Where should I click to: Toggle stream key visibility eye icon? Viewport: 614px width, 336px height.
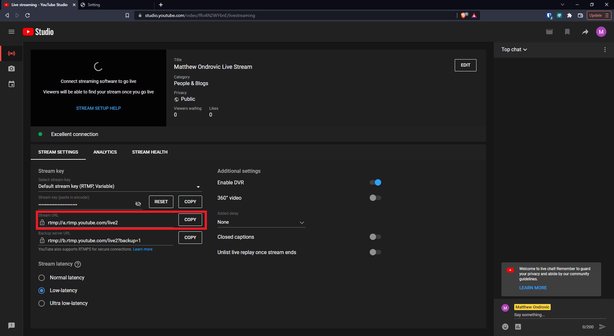138,204
